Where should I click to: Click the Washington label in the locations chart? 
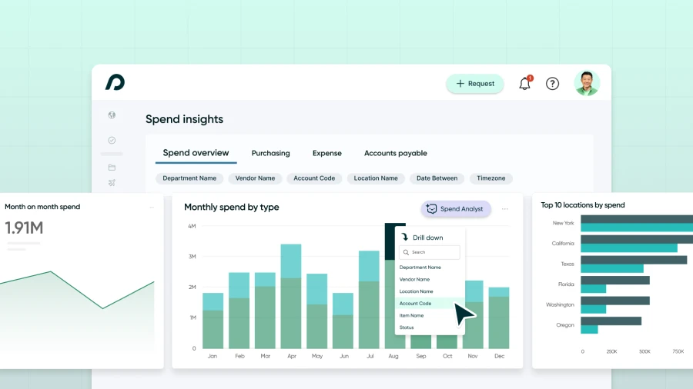pyautogui.click(x=560, y=304)
